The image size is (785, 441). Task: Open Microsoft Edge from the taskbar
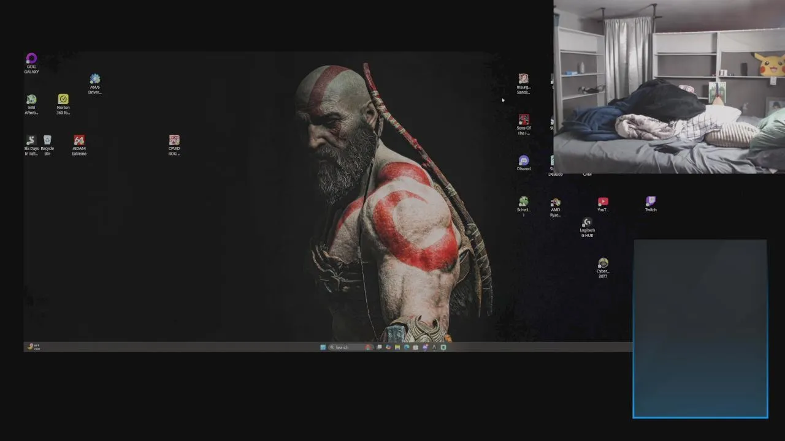pos(407,347)
